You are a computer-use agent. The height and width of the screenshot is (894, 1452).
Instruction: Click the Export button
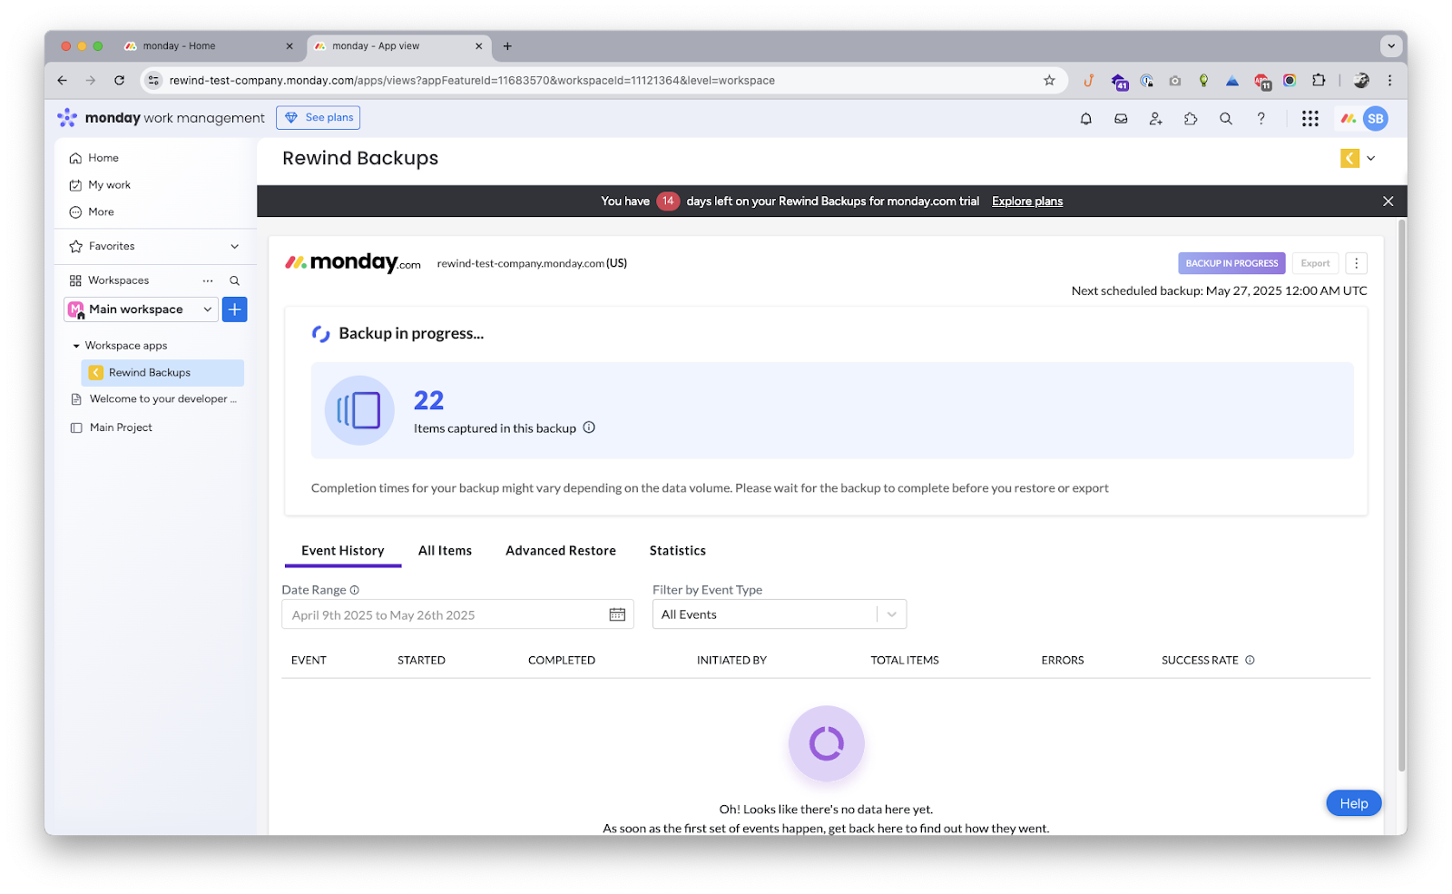[1315, 263]
